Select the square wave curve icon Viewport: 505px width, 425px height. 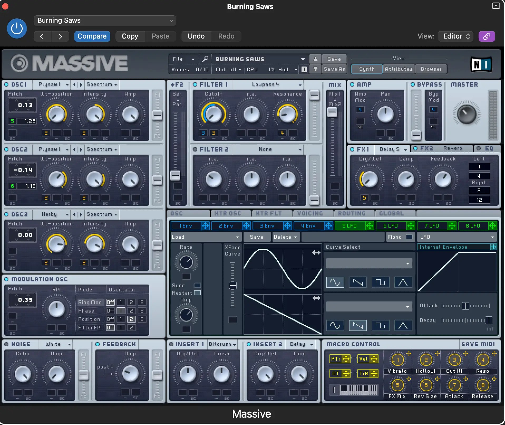[x=381, y=282]
